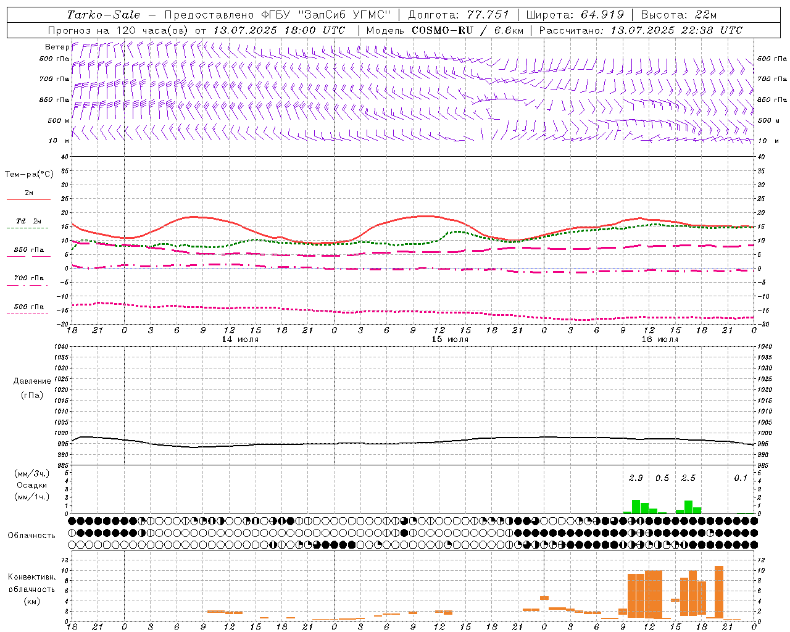The image size is (790, 632).
Task: Click the "Td 2м" dew point legend entry
Action: (29, 221)
